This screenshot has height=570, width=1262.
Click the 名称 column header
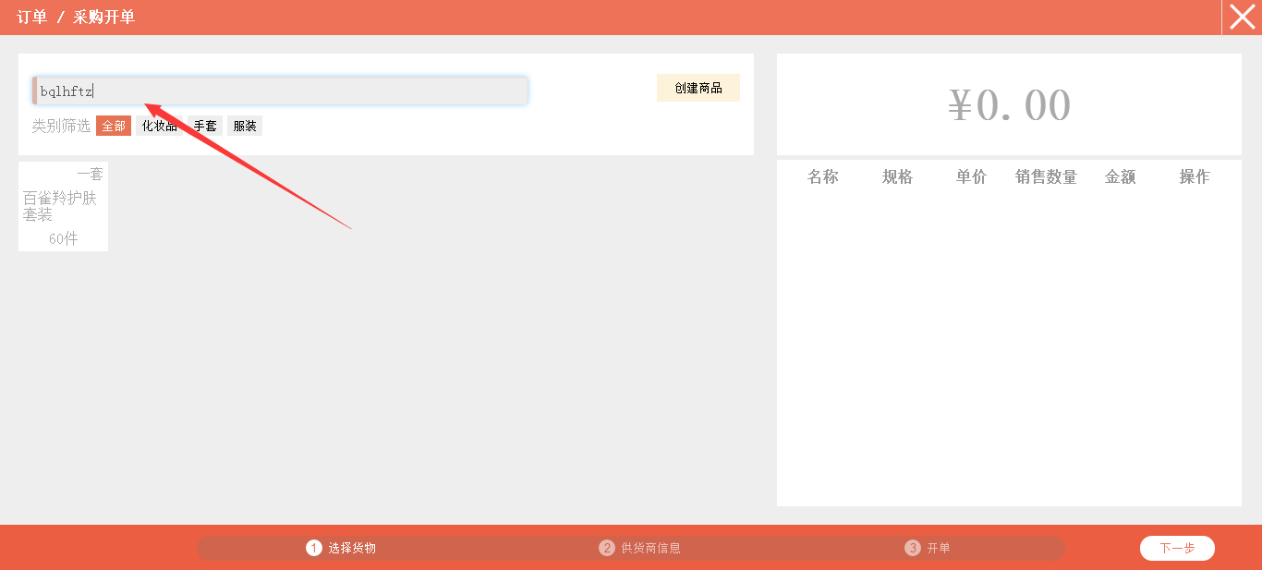(x=822, y=177)
